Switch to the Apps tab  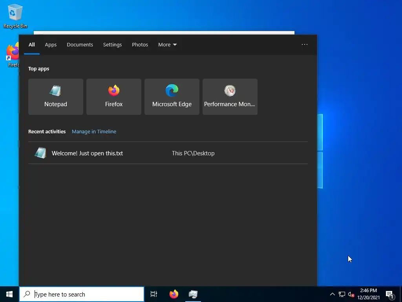tap(51, 45)
